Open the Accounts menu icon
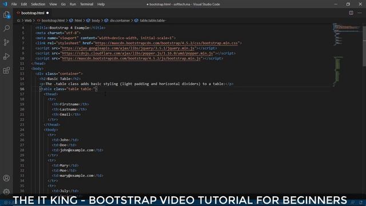Image resolution: width=366 pixels, height=206 pixels. (x=6, y=178)
